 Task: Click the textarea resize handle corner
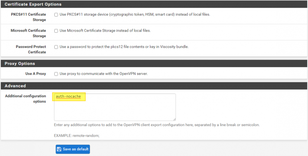click(174, 119)
